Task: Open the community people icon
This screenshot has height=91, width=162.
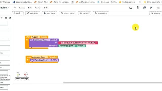Action: (158, 8)
